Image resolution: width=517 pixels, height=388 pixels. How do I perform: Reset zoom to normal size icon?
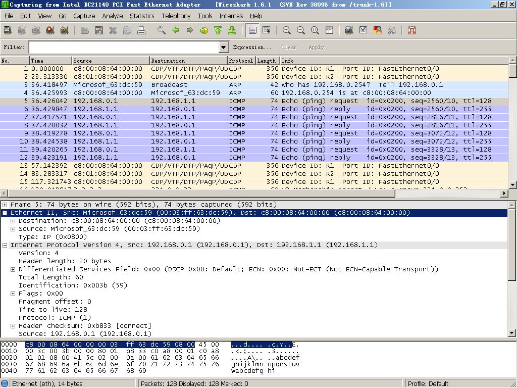315,30
